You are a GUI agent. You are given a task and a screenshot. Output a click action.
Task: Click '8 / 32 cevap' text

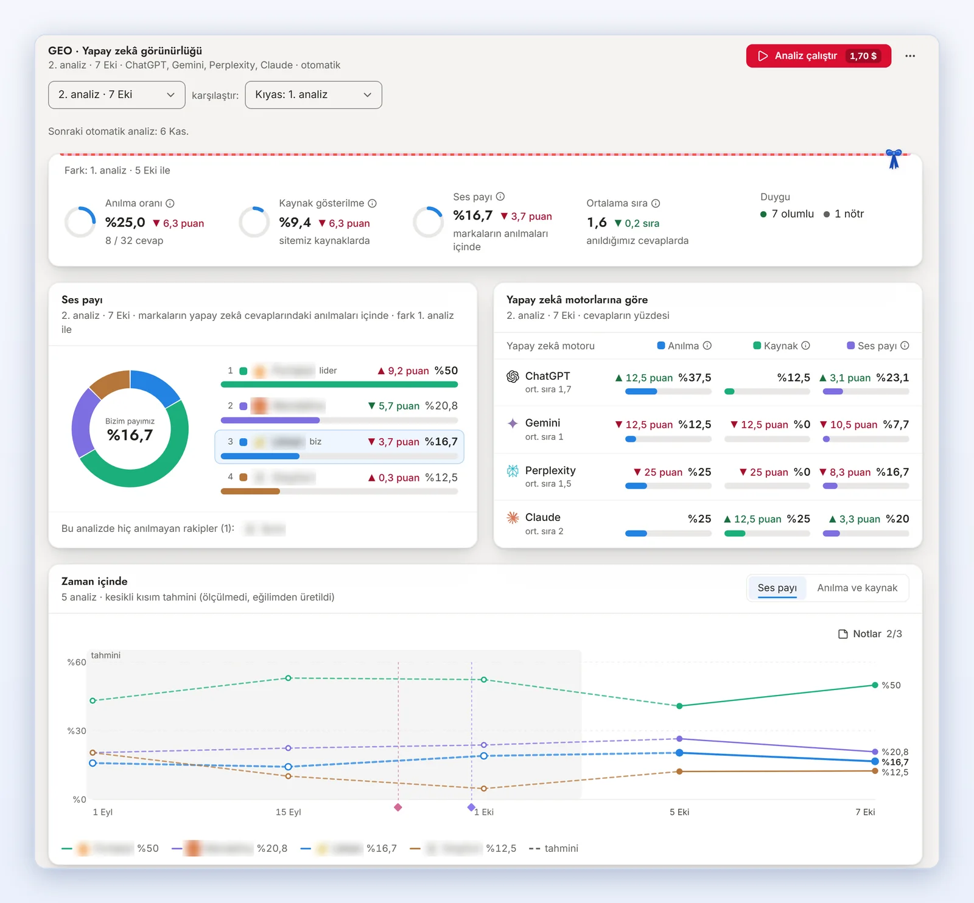pyautogui.click(x=135, y=241)
